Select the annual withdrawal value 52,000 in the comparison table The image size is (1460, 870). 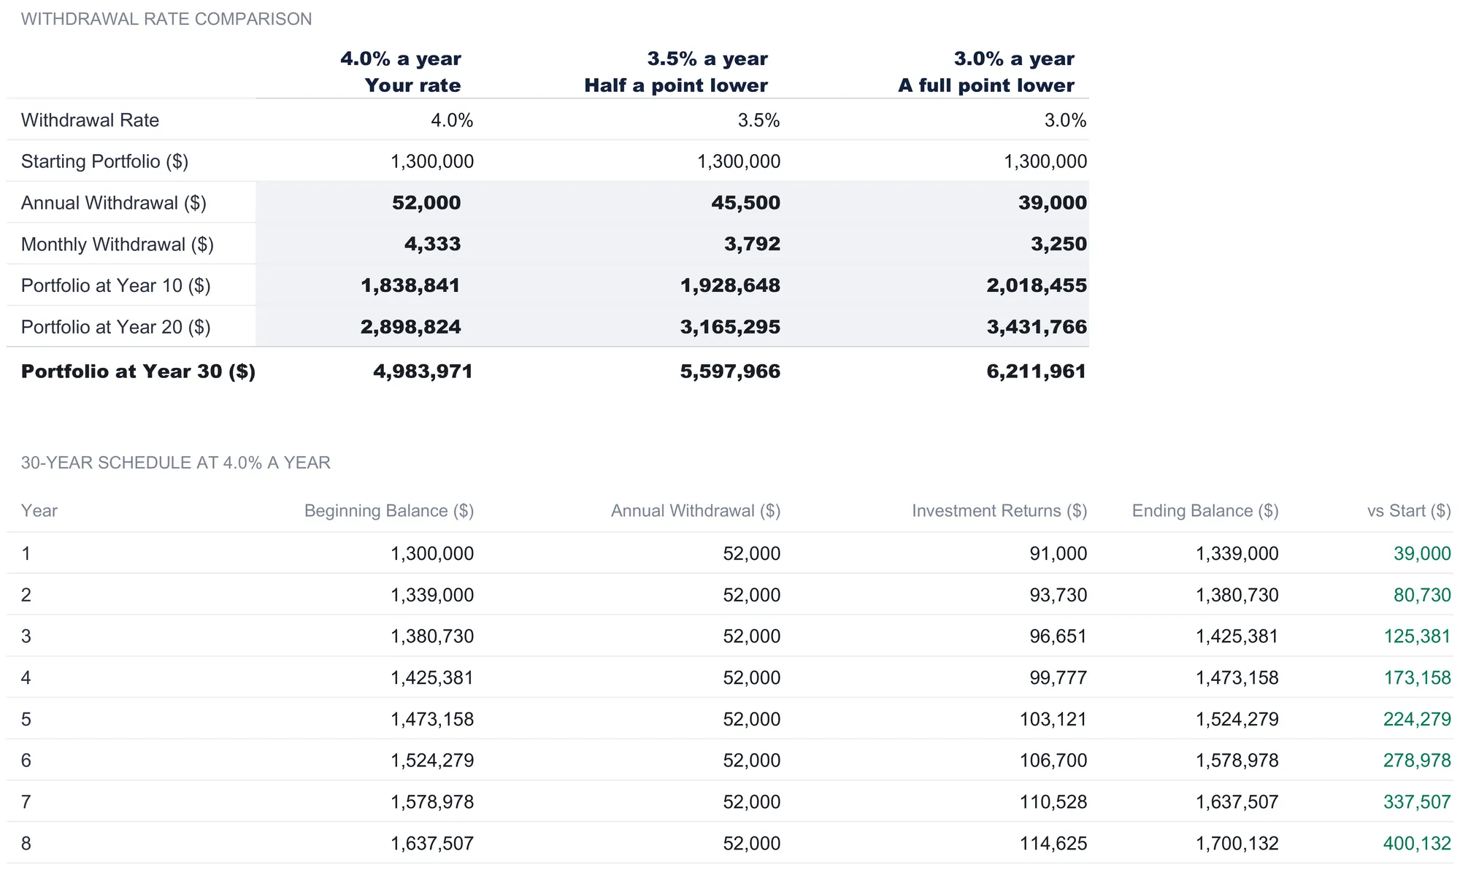[426, 203]
